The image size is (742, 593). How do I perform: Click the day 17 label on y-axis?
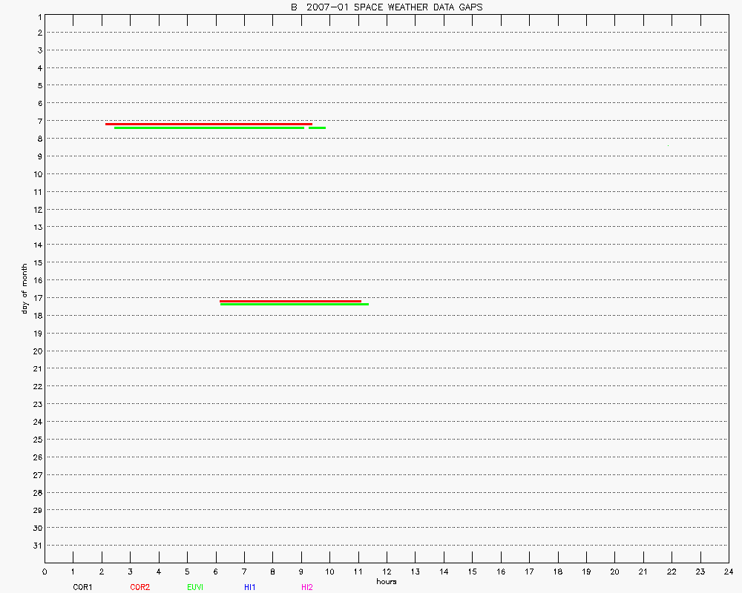(37, 298)
